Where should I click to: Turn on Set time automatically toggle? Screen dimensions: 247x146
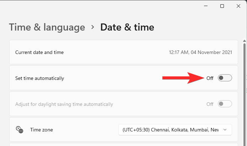225,78
